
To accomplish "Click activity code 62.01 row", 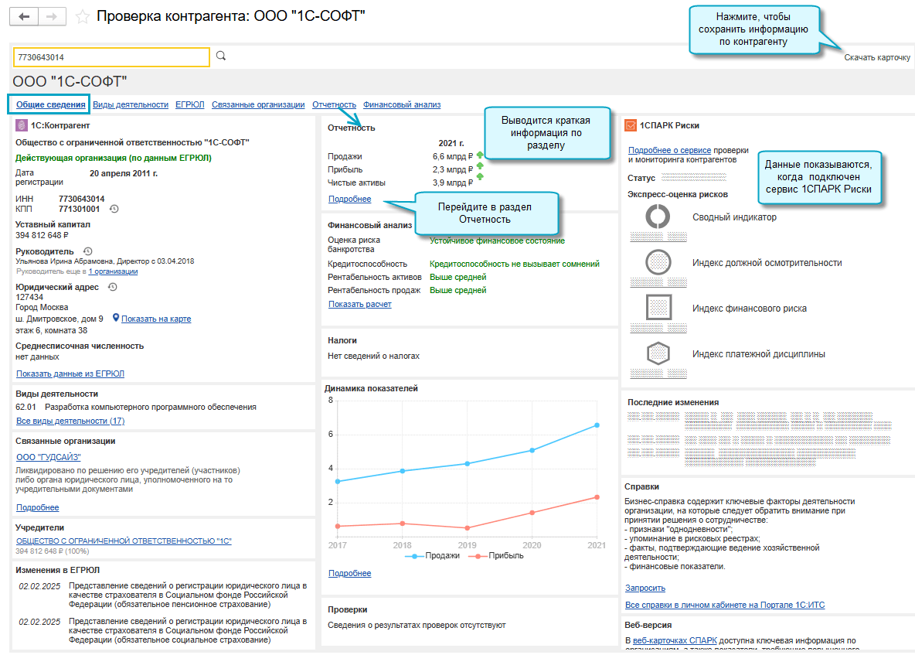I will (x=136, y=407).
